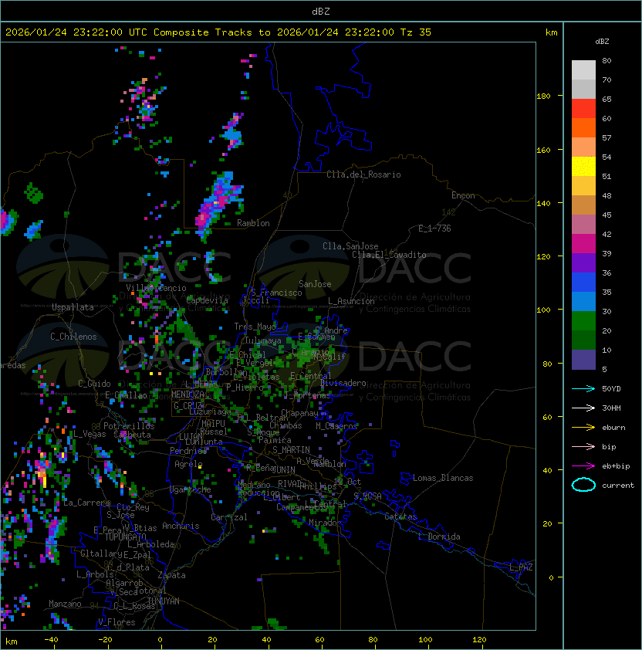Image resolution: width=642 pixels, height=650 pixels.
Task: Click the 'Zapata' map label
Action: click(171, 575)
